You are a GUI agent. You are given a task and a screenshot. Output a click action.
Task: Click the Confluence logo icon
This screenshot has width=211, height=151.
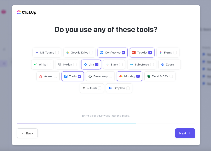coord(102,53)
